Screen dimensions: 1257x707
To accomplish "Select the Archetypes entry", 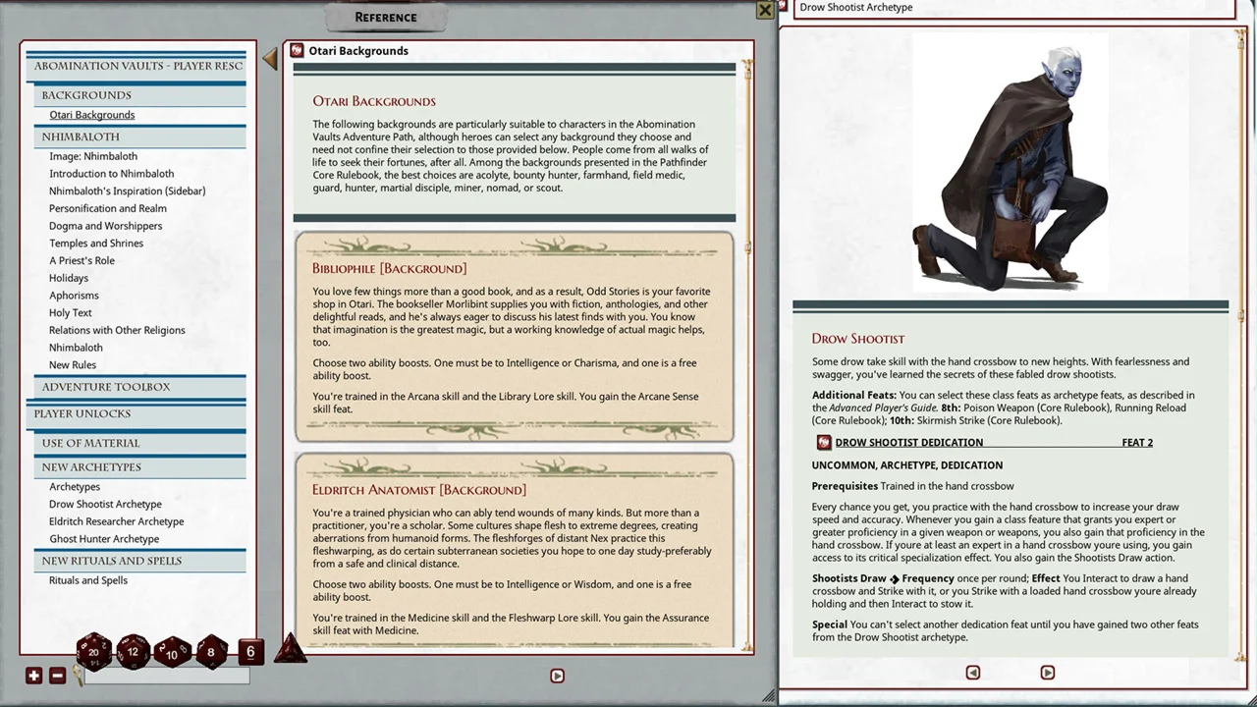I will [x=75, y=487].
